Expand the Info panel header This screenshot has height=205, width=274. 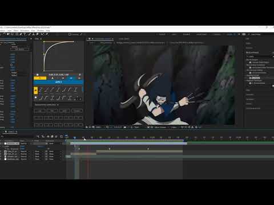click(x=247, y=39)
